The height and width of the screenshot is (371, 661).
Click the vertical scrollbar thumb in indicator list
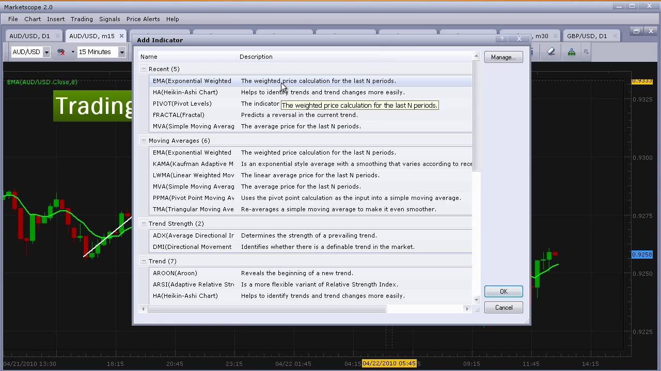pyautogui.click(x=477, y=116)
